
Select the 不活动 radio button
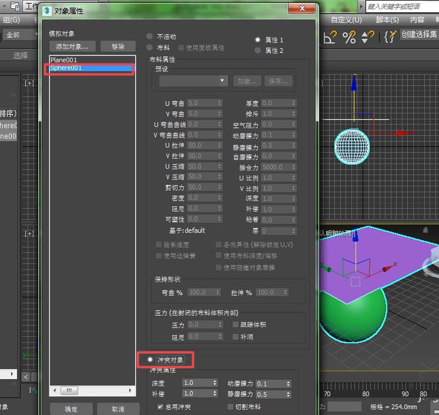tap(149, 36)
